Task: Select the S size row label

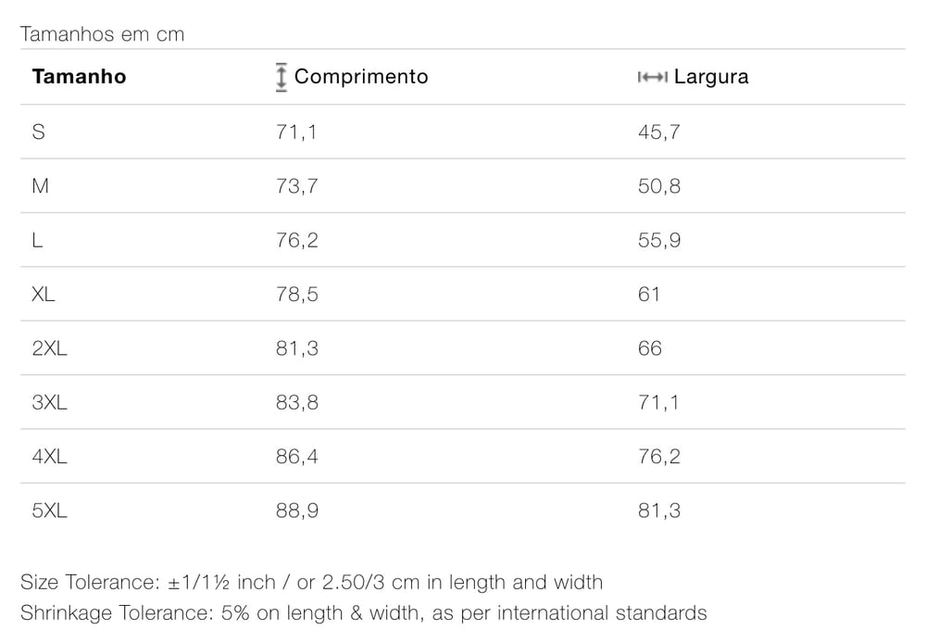Action: point(38,132)
